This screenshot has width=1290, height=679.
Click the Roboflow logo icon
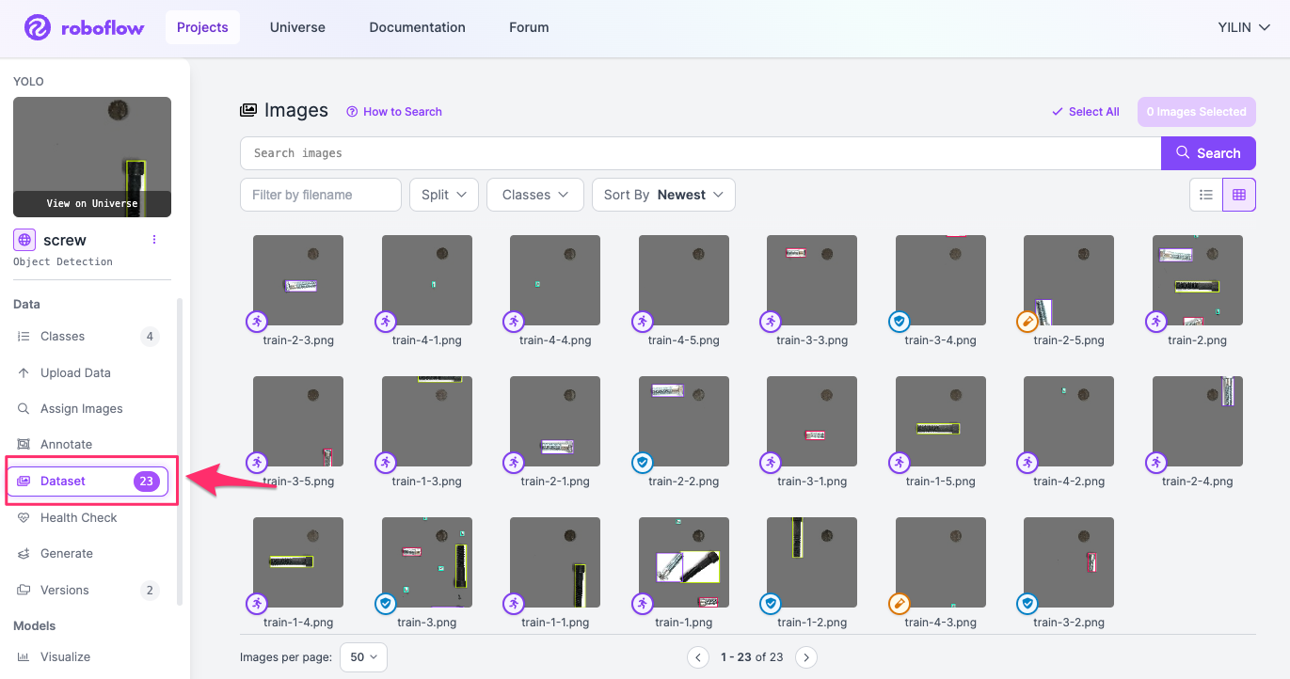pos(38,27)
